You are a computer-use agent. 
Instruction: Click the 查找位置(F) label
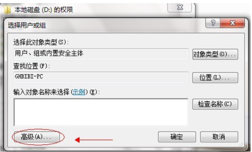click(32, 66)
